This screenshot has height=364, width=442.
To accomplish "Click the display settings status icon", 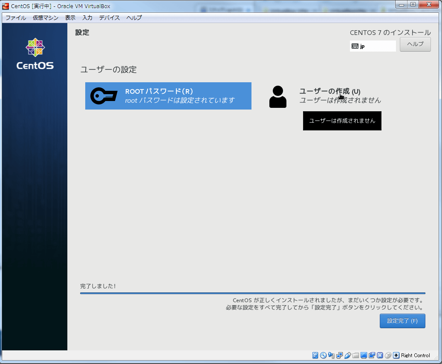I will (x=363, y=355).
